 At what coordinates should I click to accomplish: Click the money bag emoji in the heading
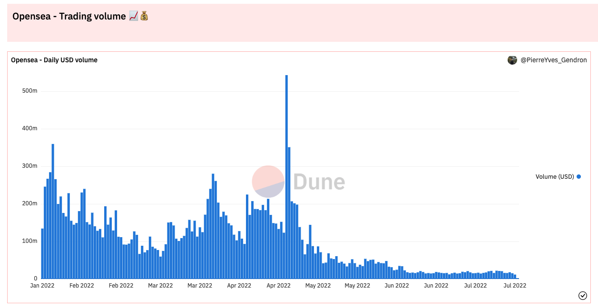coord(144,16)
